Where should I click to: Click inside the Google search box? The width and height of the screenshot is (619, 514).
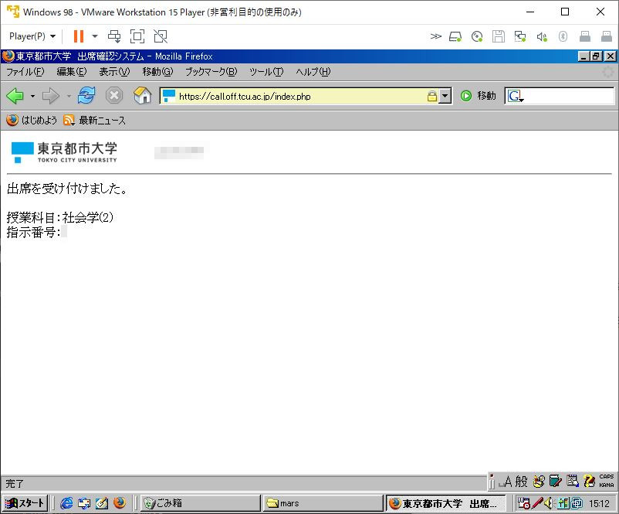click(570, 96)
